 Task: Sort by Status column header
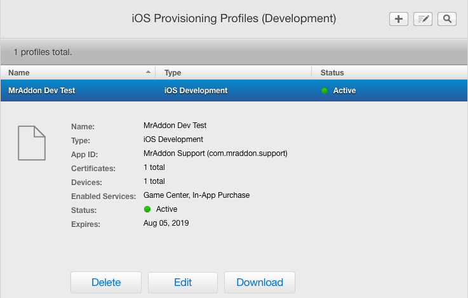[332, 73]
